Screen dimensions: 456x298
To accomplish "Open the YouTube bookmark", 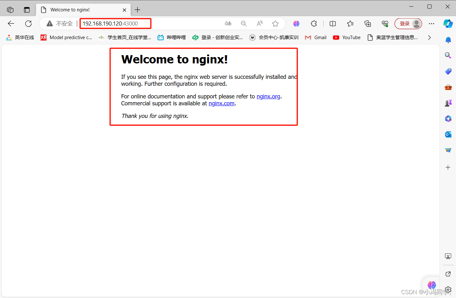I will click(x=347, y=38).
